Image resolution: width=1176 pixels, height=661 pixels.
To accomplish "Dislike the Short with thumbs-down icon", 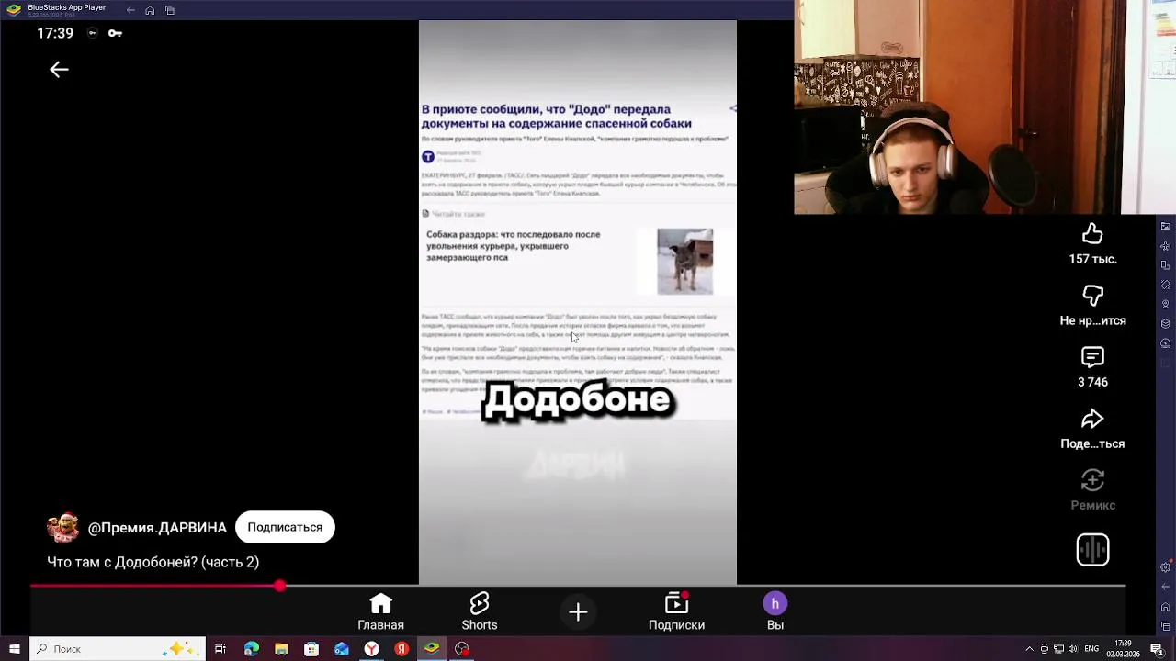I will click(1092, 296).
